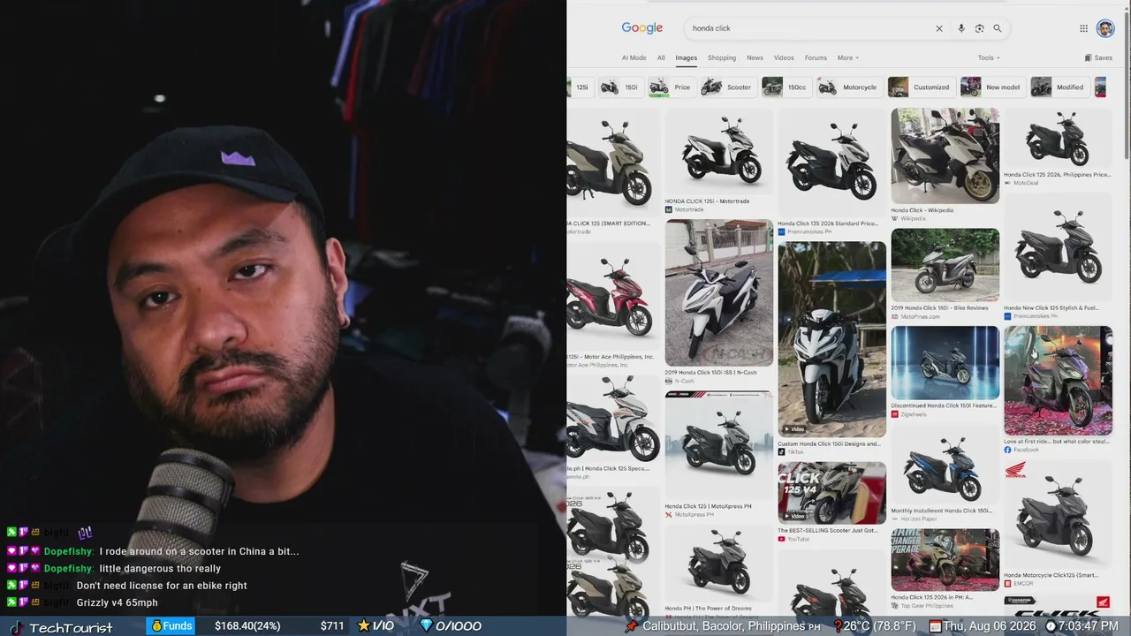Filter images by the Scooter chip
The height and width of the screenshot is (636, 1131).
(727, 87)
